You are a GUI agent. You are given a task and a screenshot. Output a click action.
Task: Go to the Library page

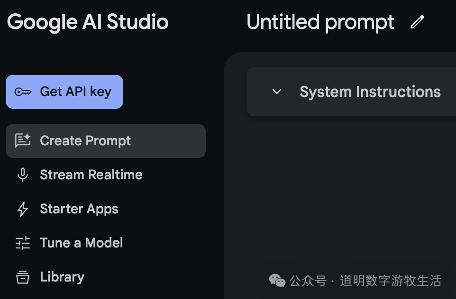click(62, 277)
